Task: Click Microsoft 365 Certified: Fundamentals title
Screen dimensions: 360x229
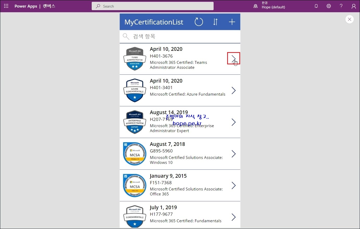Action: pos(186,221)
